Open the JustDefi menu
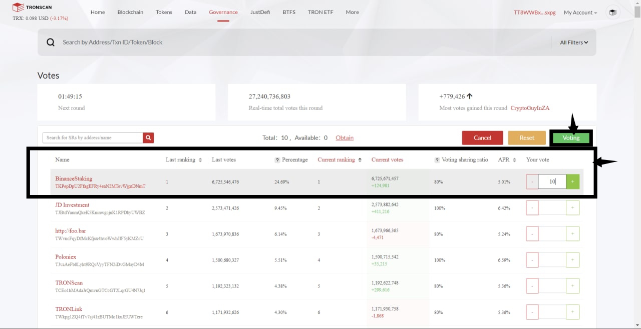The width and height of the screenshot is (641, 329). pos(260,12)
